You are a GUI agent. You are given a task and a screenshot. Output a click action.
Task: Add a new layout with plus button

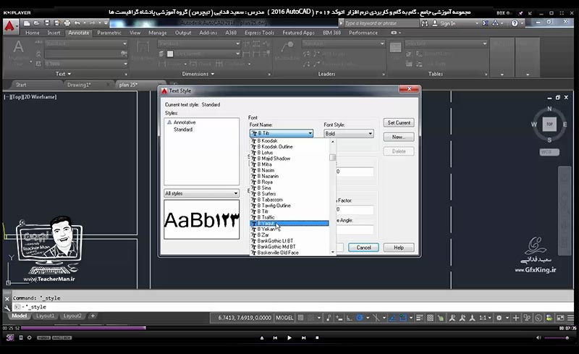pos(93,316)
